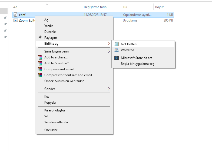Click WinRAR icon beside Compress to conf.rar
The width and height of the screenshot is (212, 151).
point(40,75)
